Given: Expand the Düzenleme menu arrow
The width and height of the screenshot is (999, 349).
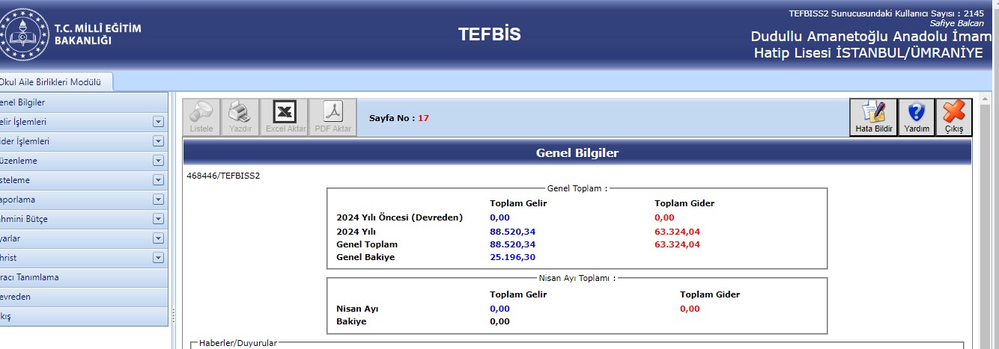Looking at the screenshot, I should pos(158,161).
